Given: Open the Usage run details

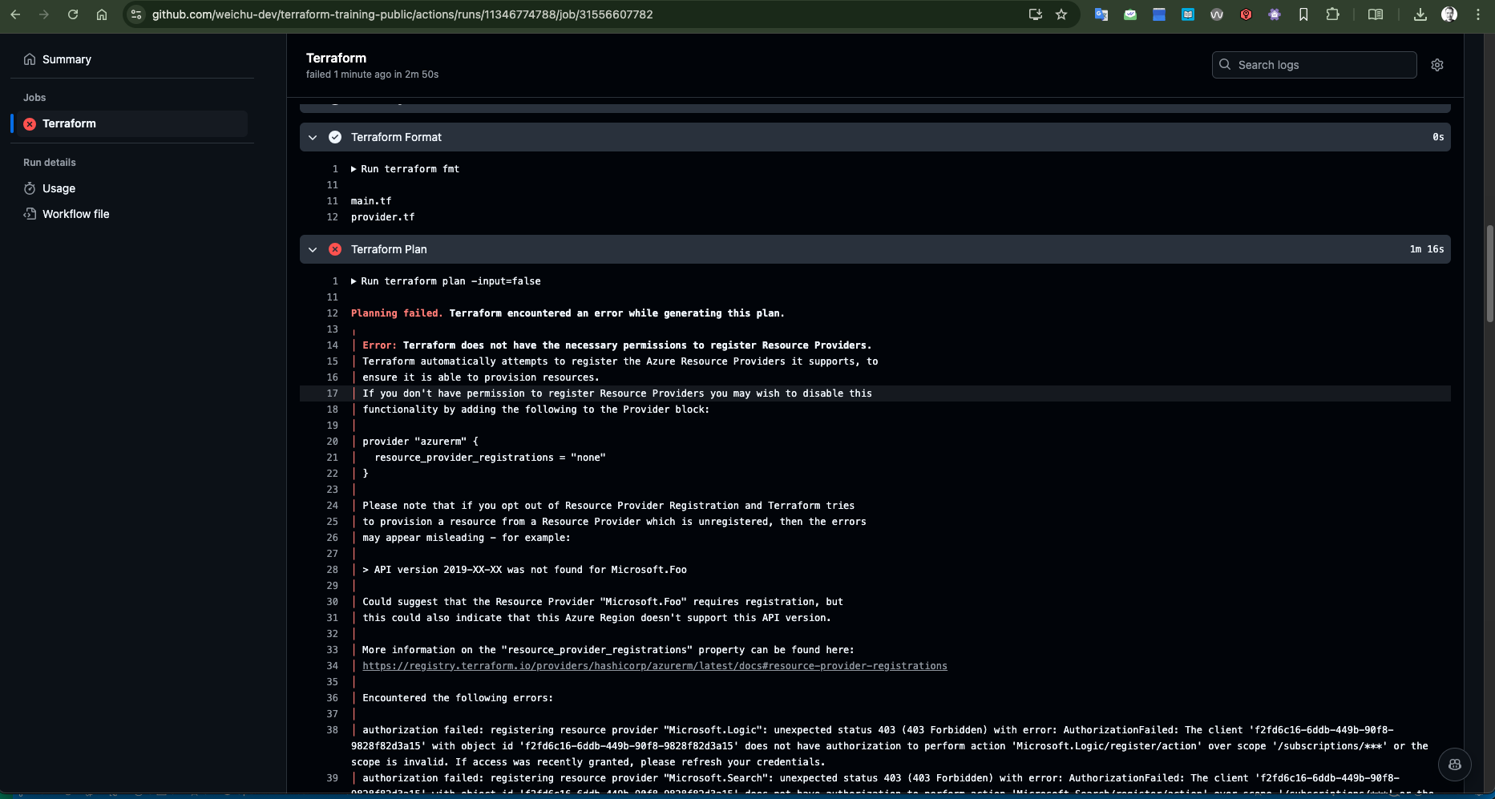Looking at the screenshot, I should pos(59,188).
